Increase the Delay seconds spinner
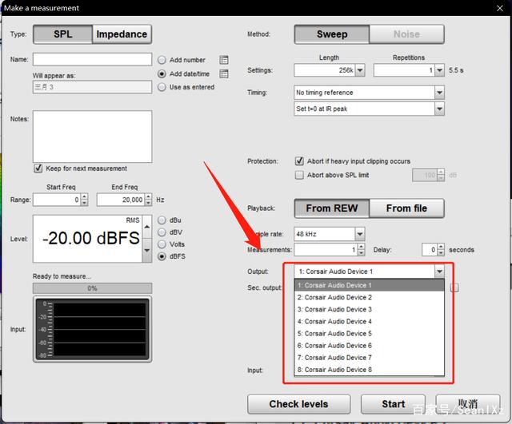Screen dimensions: 512x424 (x=441, y=247)
